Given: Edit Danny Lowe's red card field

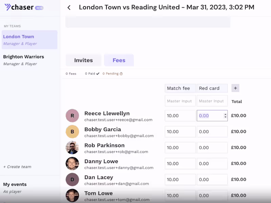Looking at the screenshot, I should [x=212, y=163].
